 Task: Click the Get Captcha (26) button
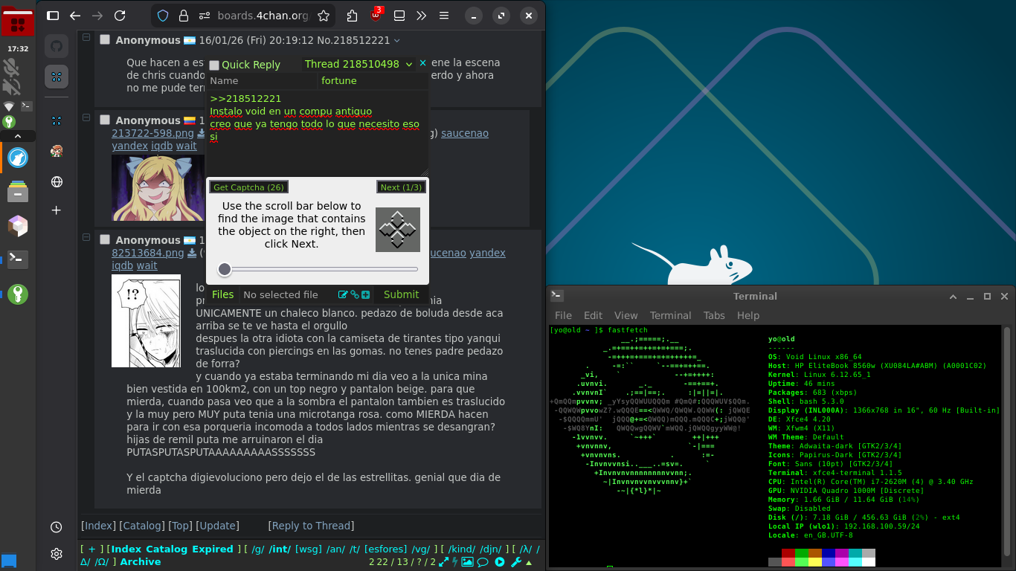tap(248, 187)
